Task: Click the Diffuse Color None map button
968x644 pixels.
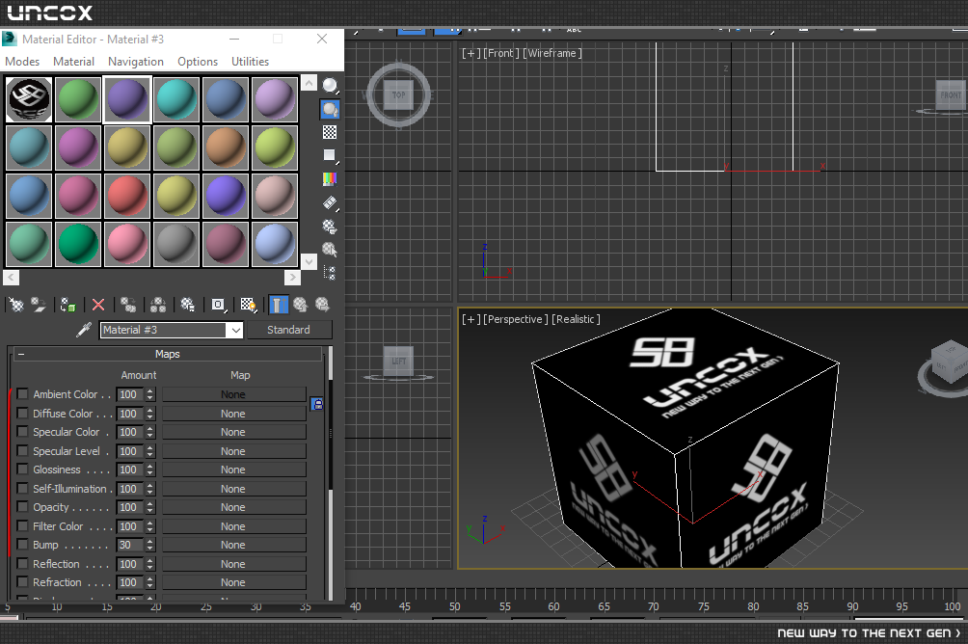Action: tap(233, 414)
